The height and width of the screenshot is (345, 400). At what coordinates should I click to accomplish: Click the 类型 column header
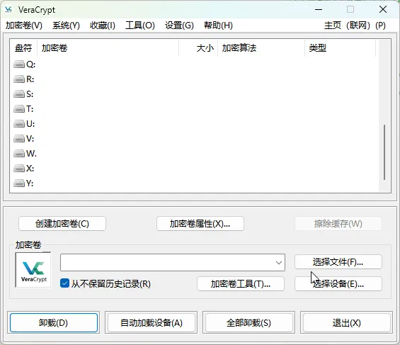click(x=340, y=48)
